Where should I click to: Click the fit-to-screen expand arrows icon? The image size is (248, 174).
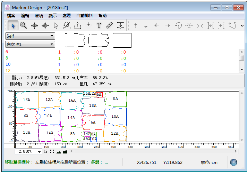tap(52, 151)
